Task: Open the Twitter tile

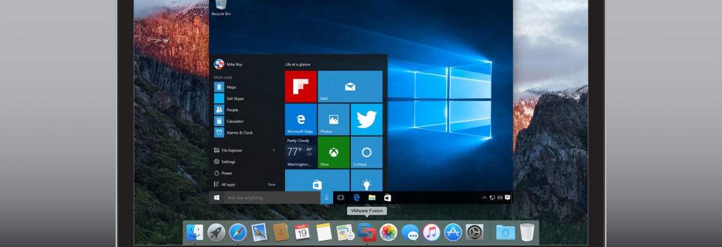Action: pyautogui.click(x=367, y=119)
